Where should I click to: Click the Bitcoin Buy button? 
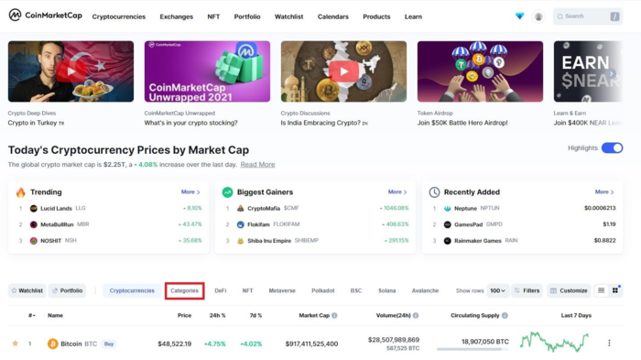click(109, 344)
